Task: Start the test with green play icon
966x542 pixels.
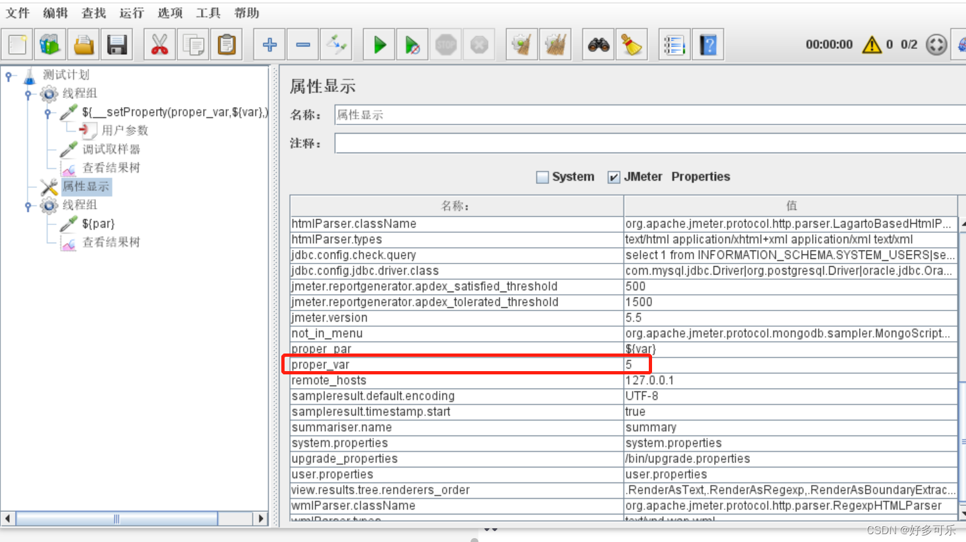Action: pyautogui.click(x=379, y=45)
